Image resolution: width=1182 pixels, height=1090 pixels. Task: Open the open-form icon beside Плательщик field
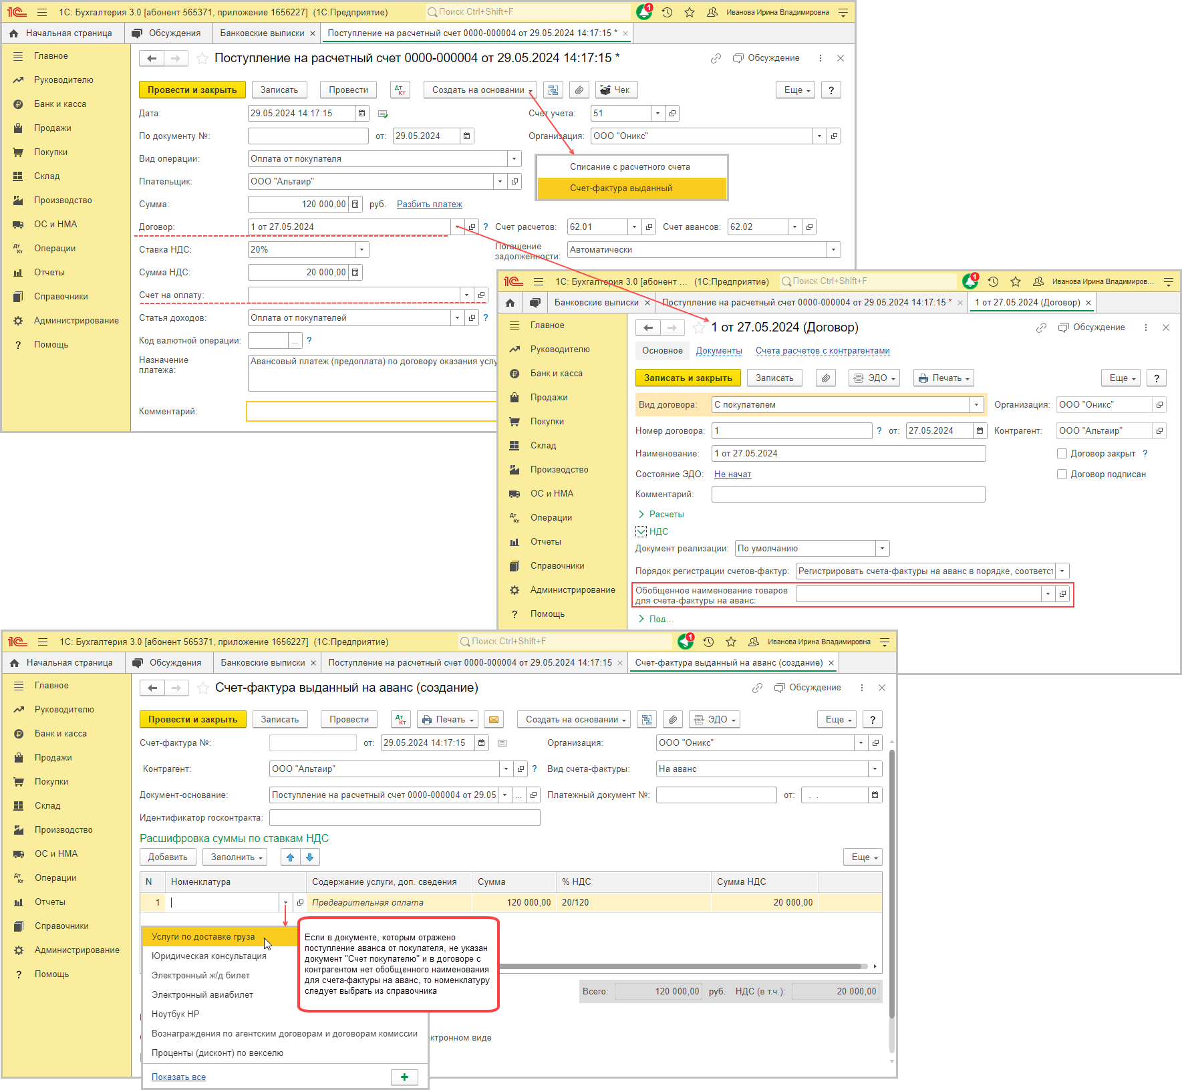514,182
